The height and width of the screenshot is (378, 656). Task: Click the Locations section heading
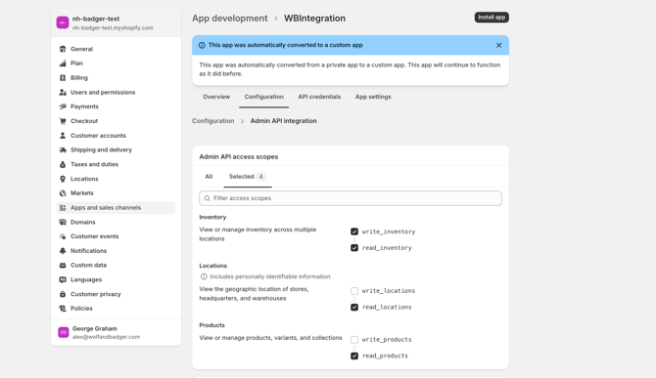(x=212, y=266)
